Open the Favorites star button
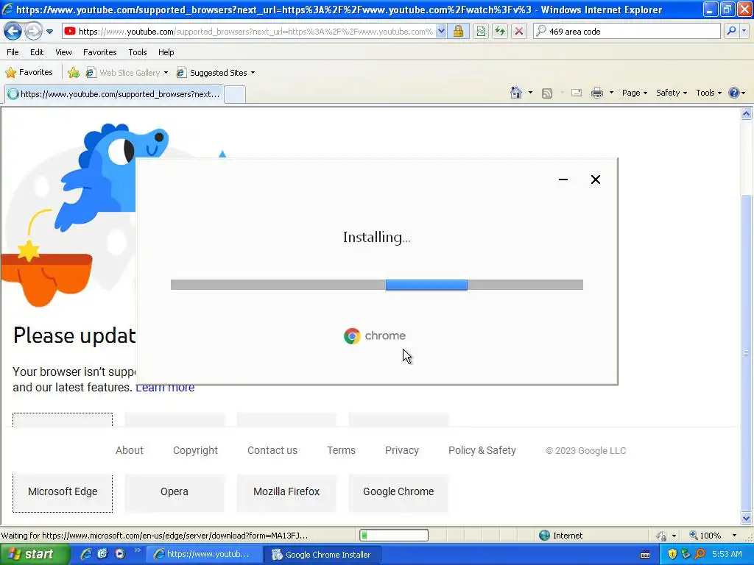The width and height of the screenshot is (754, 565). click(29, 73)
